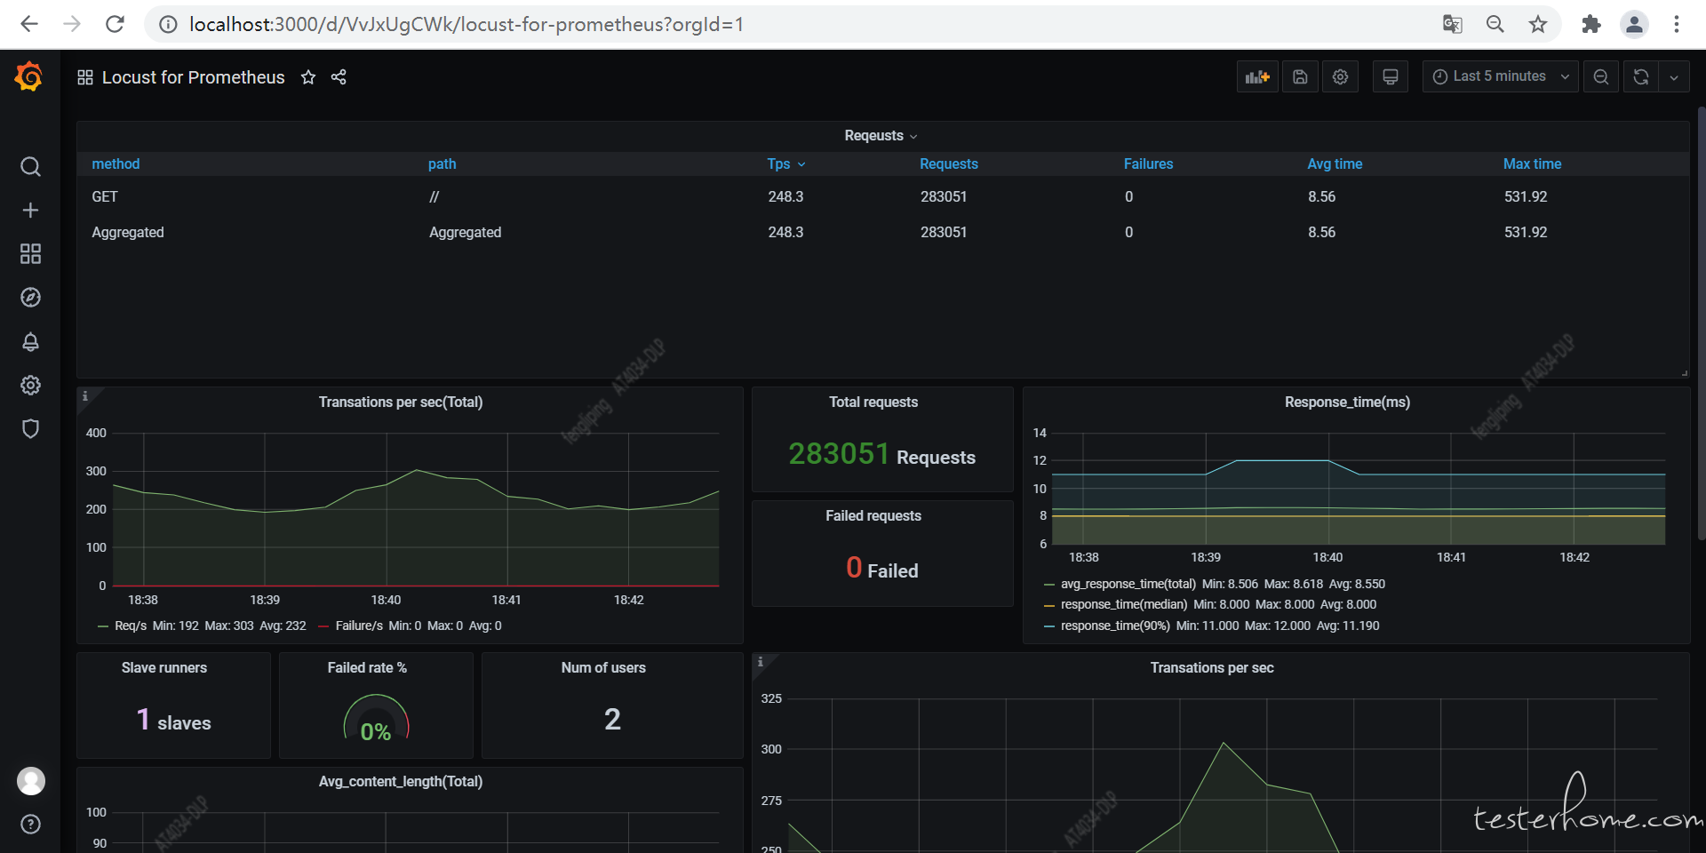Open the dashboard grid icon beside the title
The image size is (1706, 853).
click(x=85, y=77)
